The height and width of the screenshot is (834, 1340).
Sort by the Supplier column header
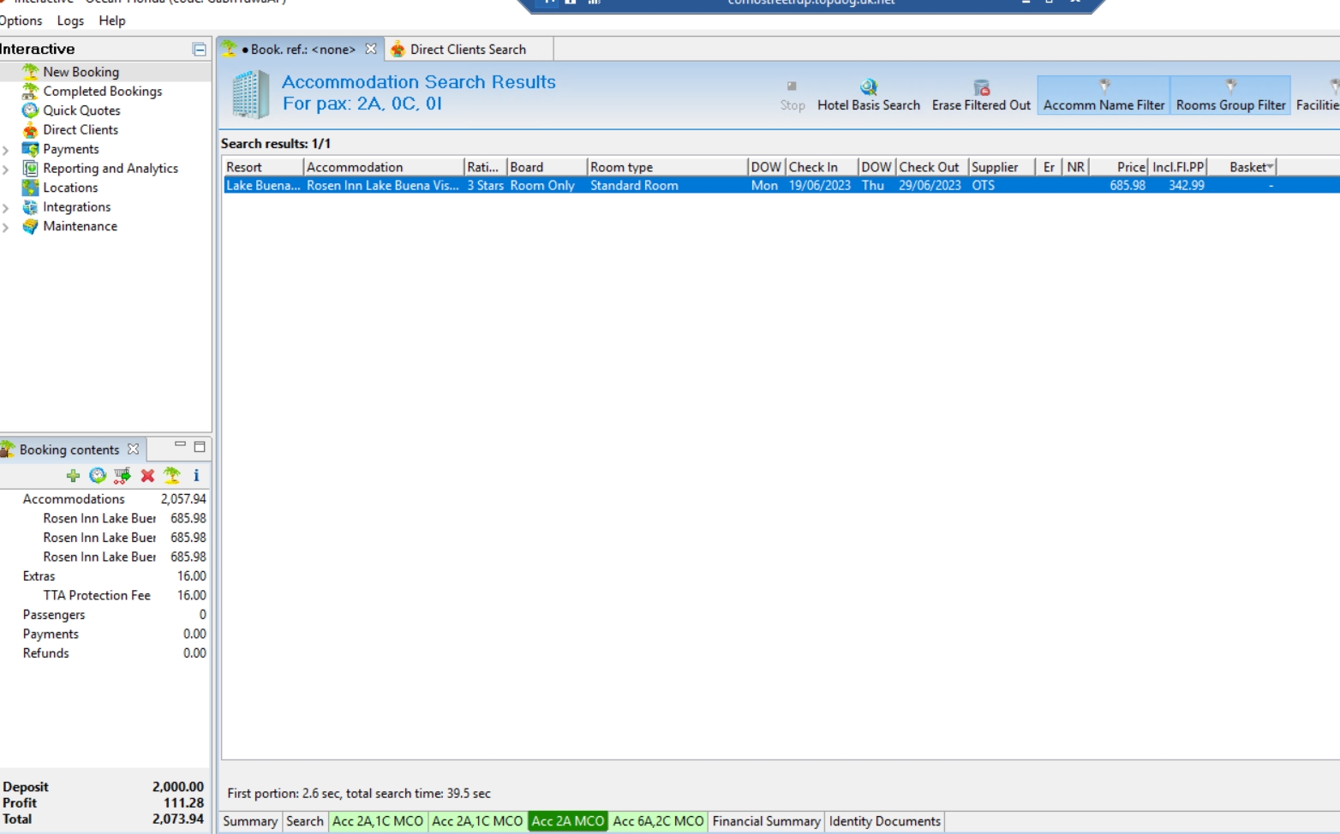(x=1002, y=167)
